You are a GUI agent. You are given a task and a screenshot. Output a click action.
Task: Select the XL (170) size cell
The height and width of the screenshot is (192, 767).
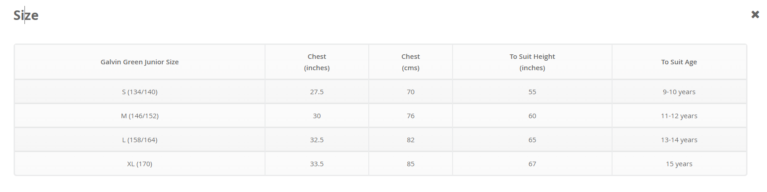(x=140, y=164)
